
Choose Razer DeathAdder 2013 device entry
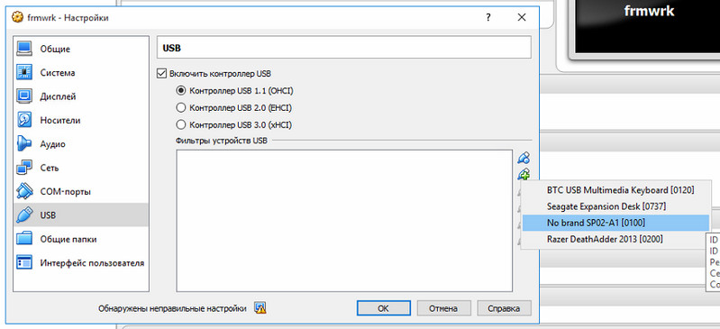[615, 240]
